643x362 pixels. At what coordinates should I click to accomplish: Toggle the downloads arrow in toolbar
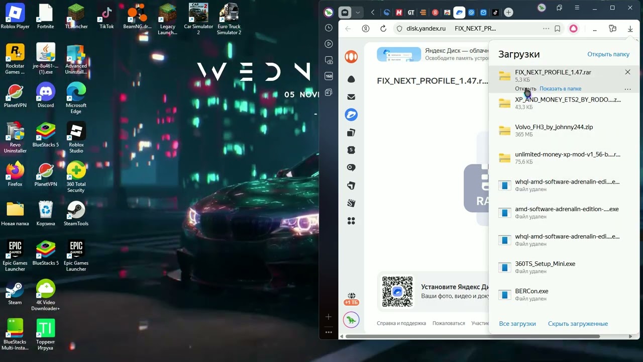[630, 29]
